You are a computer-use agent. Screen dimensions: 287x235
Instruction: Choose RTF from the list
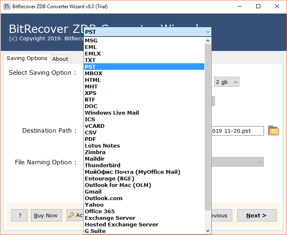144,100
